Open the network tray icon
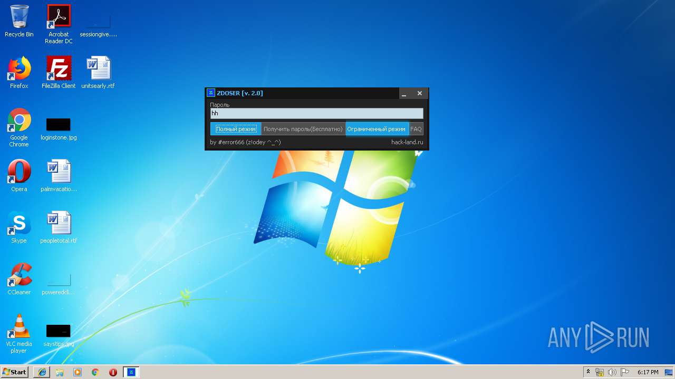This screenshot has height=379, width=675. pyautogui.click(x=600, y=372)
